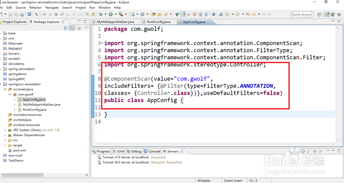Click the Back navigation arrow icon
The width and height of the screenshot is (344, 183).
[x=254, y=14]
